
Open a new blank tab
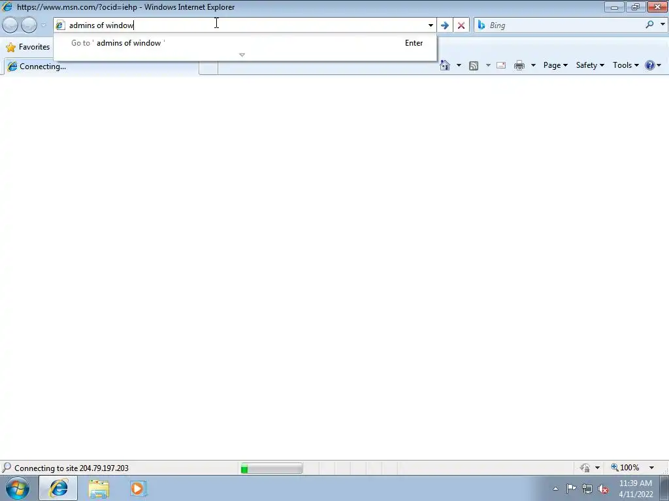click(x=208, y=67)
